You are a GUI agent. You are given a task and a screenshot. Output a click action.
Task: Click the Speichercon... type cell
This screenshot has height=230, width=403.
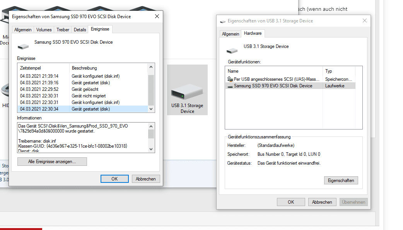pos(338,79)
